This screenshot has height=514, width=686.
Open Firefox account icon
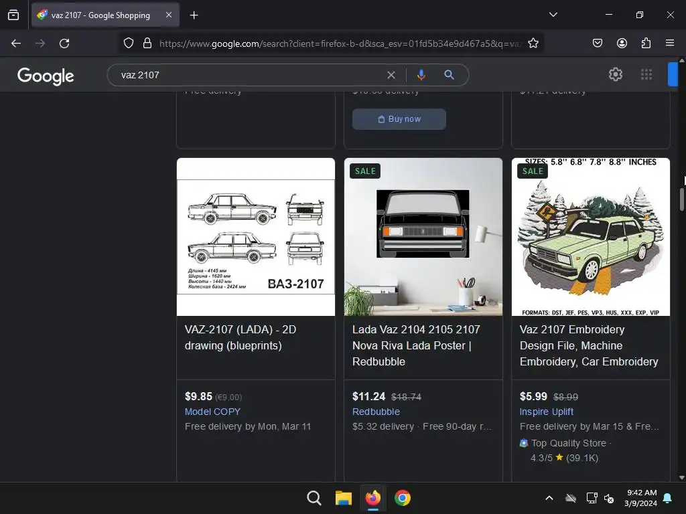622,44
